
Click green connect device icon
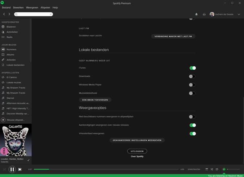pyautogui.click(x=224, y=169)
